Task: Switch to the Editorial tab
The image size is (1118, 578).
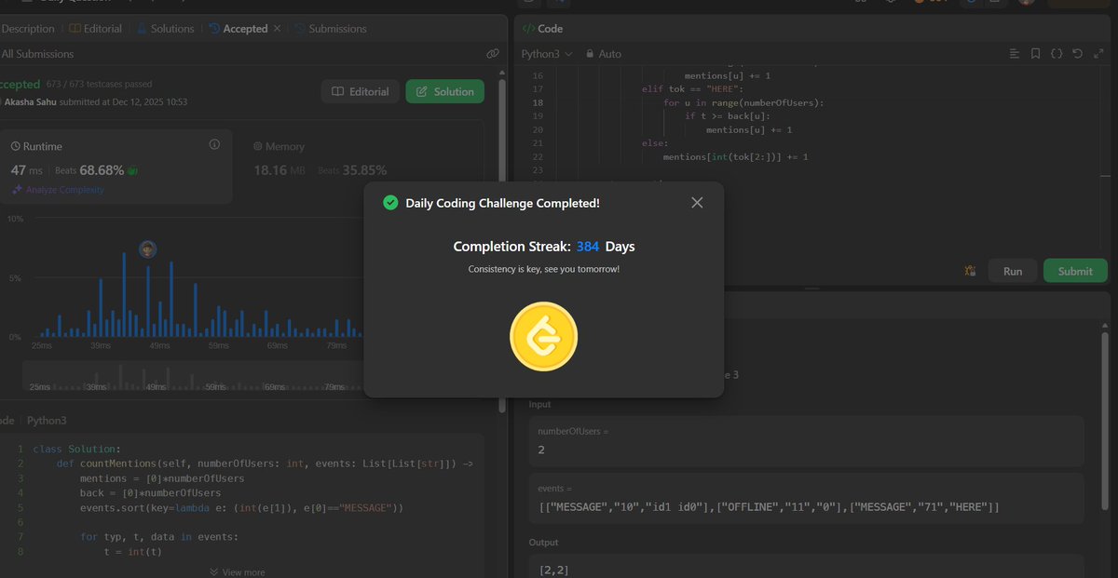Action: click(x=95, y=28)
